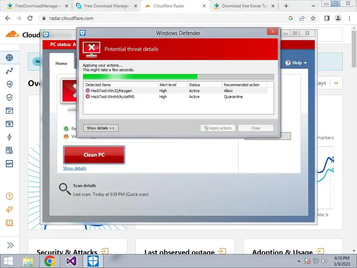This screenshot has height=268, width=357.
Task: Open Security & Attacks section arrow
Action: [104, 251]
